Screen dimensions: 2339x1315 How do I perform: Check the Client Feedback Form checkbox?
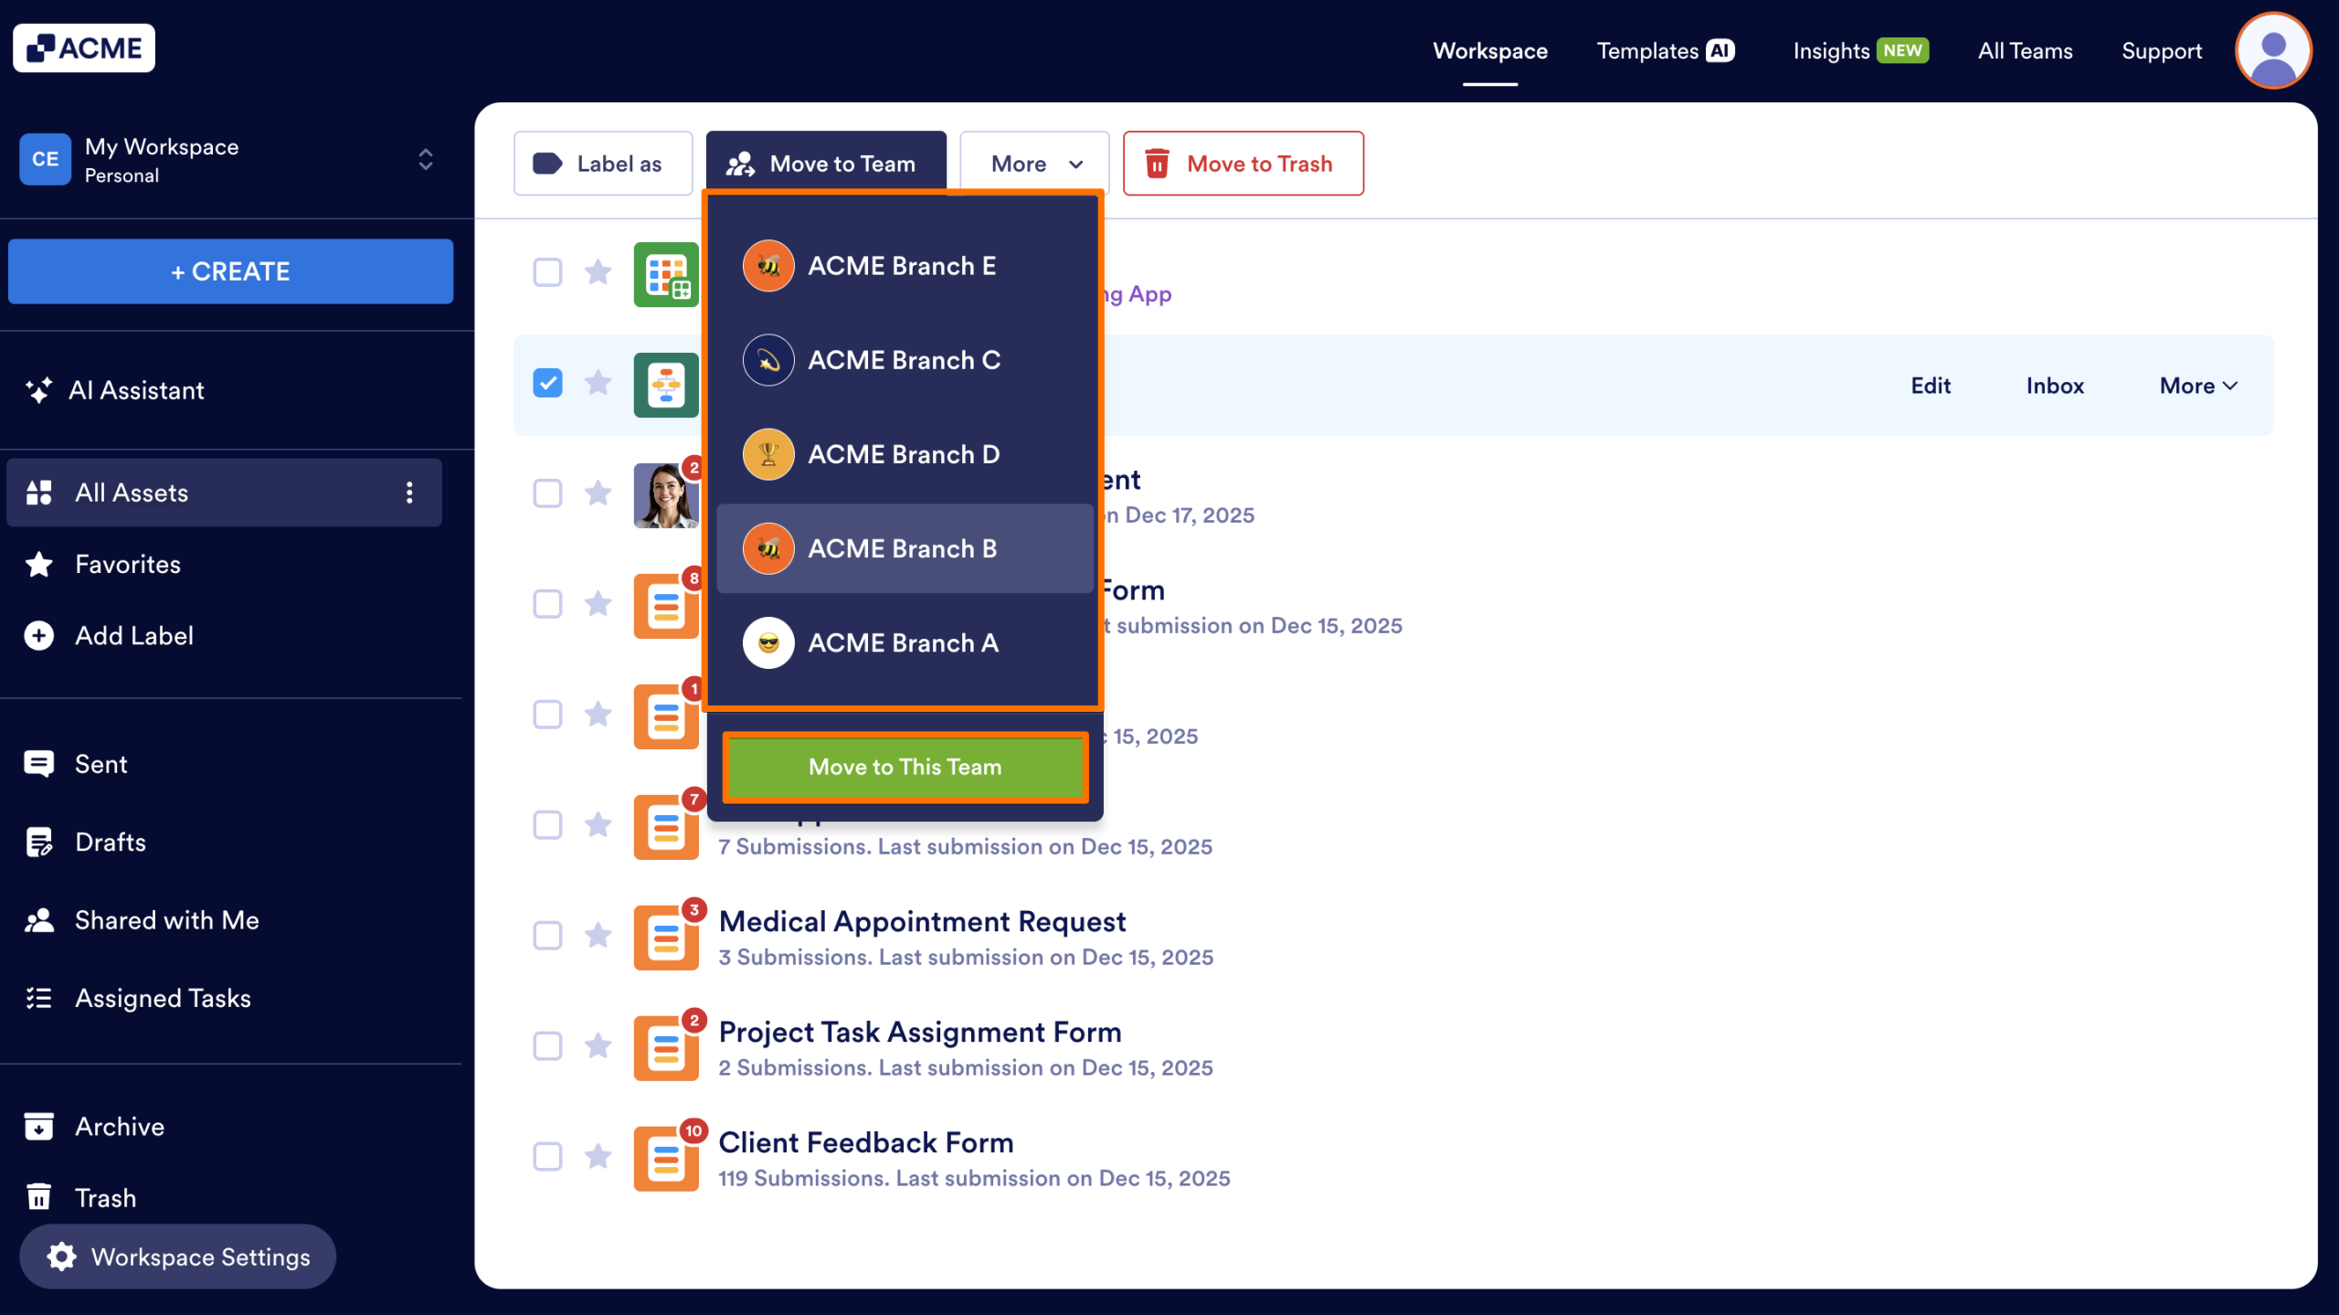[547, 1157]
